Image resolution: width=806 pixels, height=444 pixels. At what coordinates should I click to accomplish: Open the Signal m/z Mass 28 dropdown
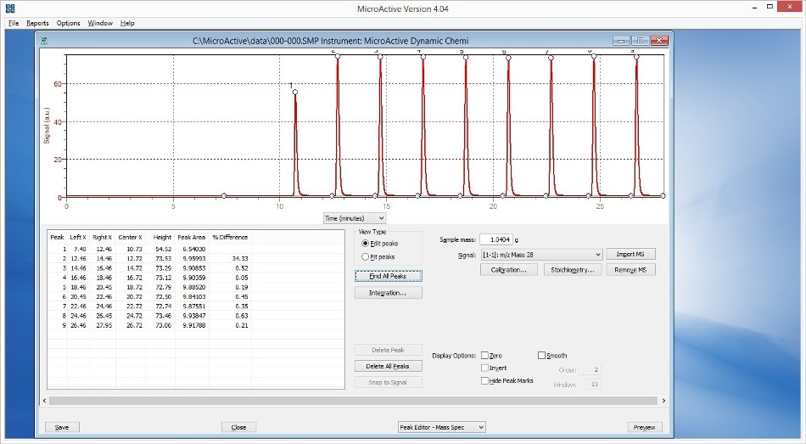coord(542,255)
